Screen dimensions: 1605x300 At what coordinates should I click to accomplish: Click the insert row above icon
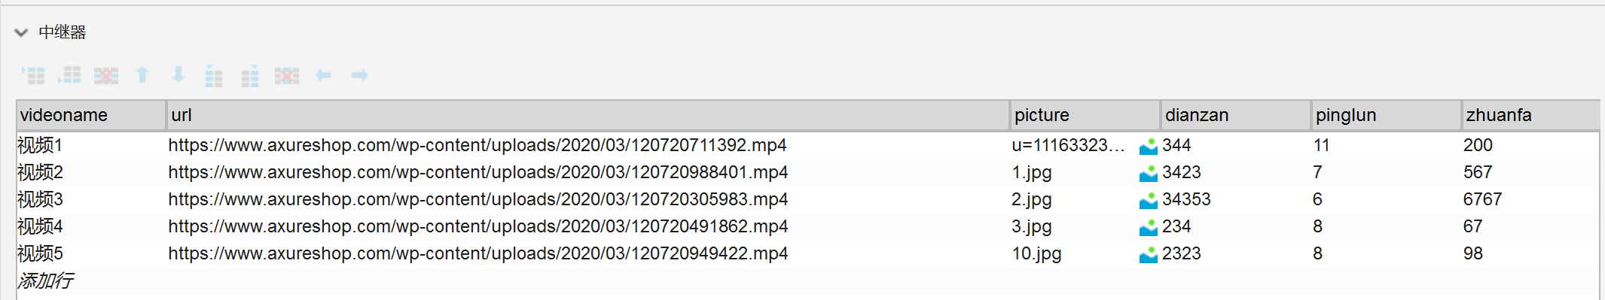[33, 75]
